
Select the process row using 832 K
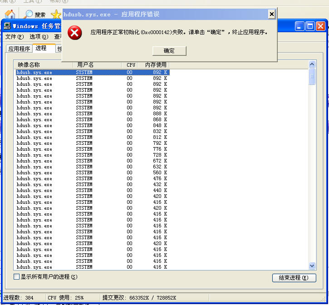[x=92, y=131]
